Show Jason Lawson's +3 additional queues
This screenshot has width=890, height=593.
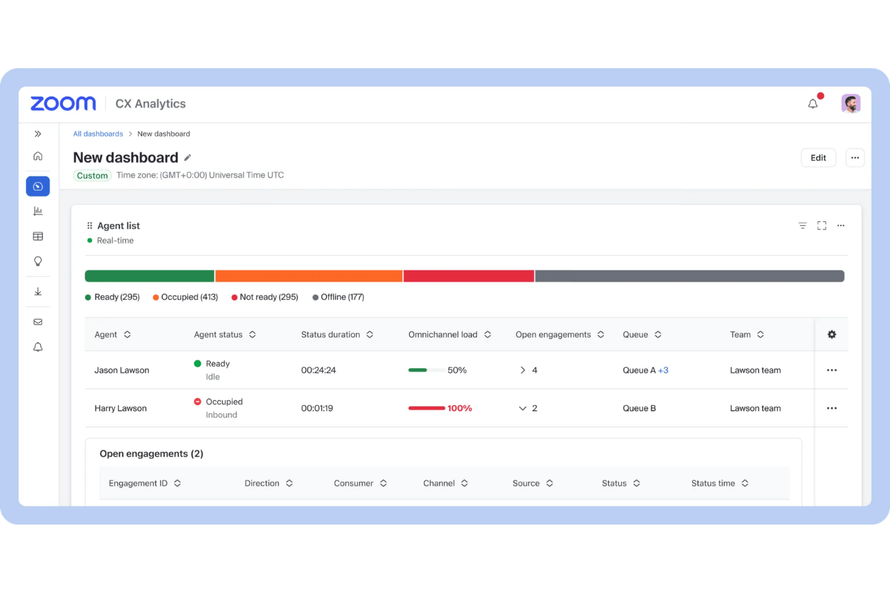pyautogui.click(x=663, y=370)
